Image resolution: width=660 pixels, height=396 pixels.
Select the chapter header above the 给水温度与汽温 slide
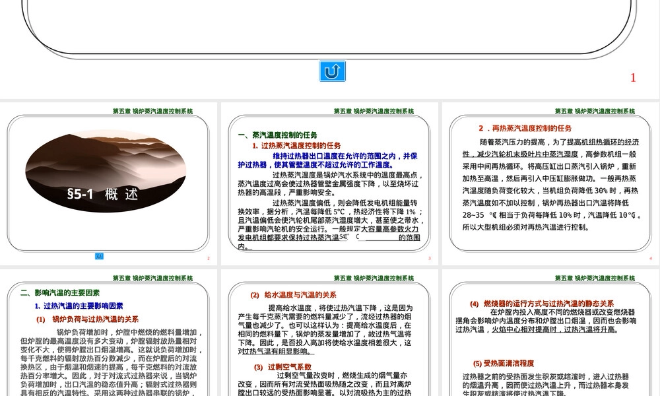click(374, 278)
